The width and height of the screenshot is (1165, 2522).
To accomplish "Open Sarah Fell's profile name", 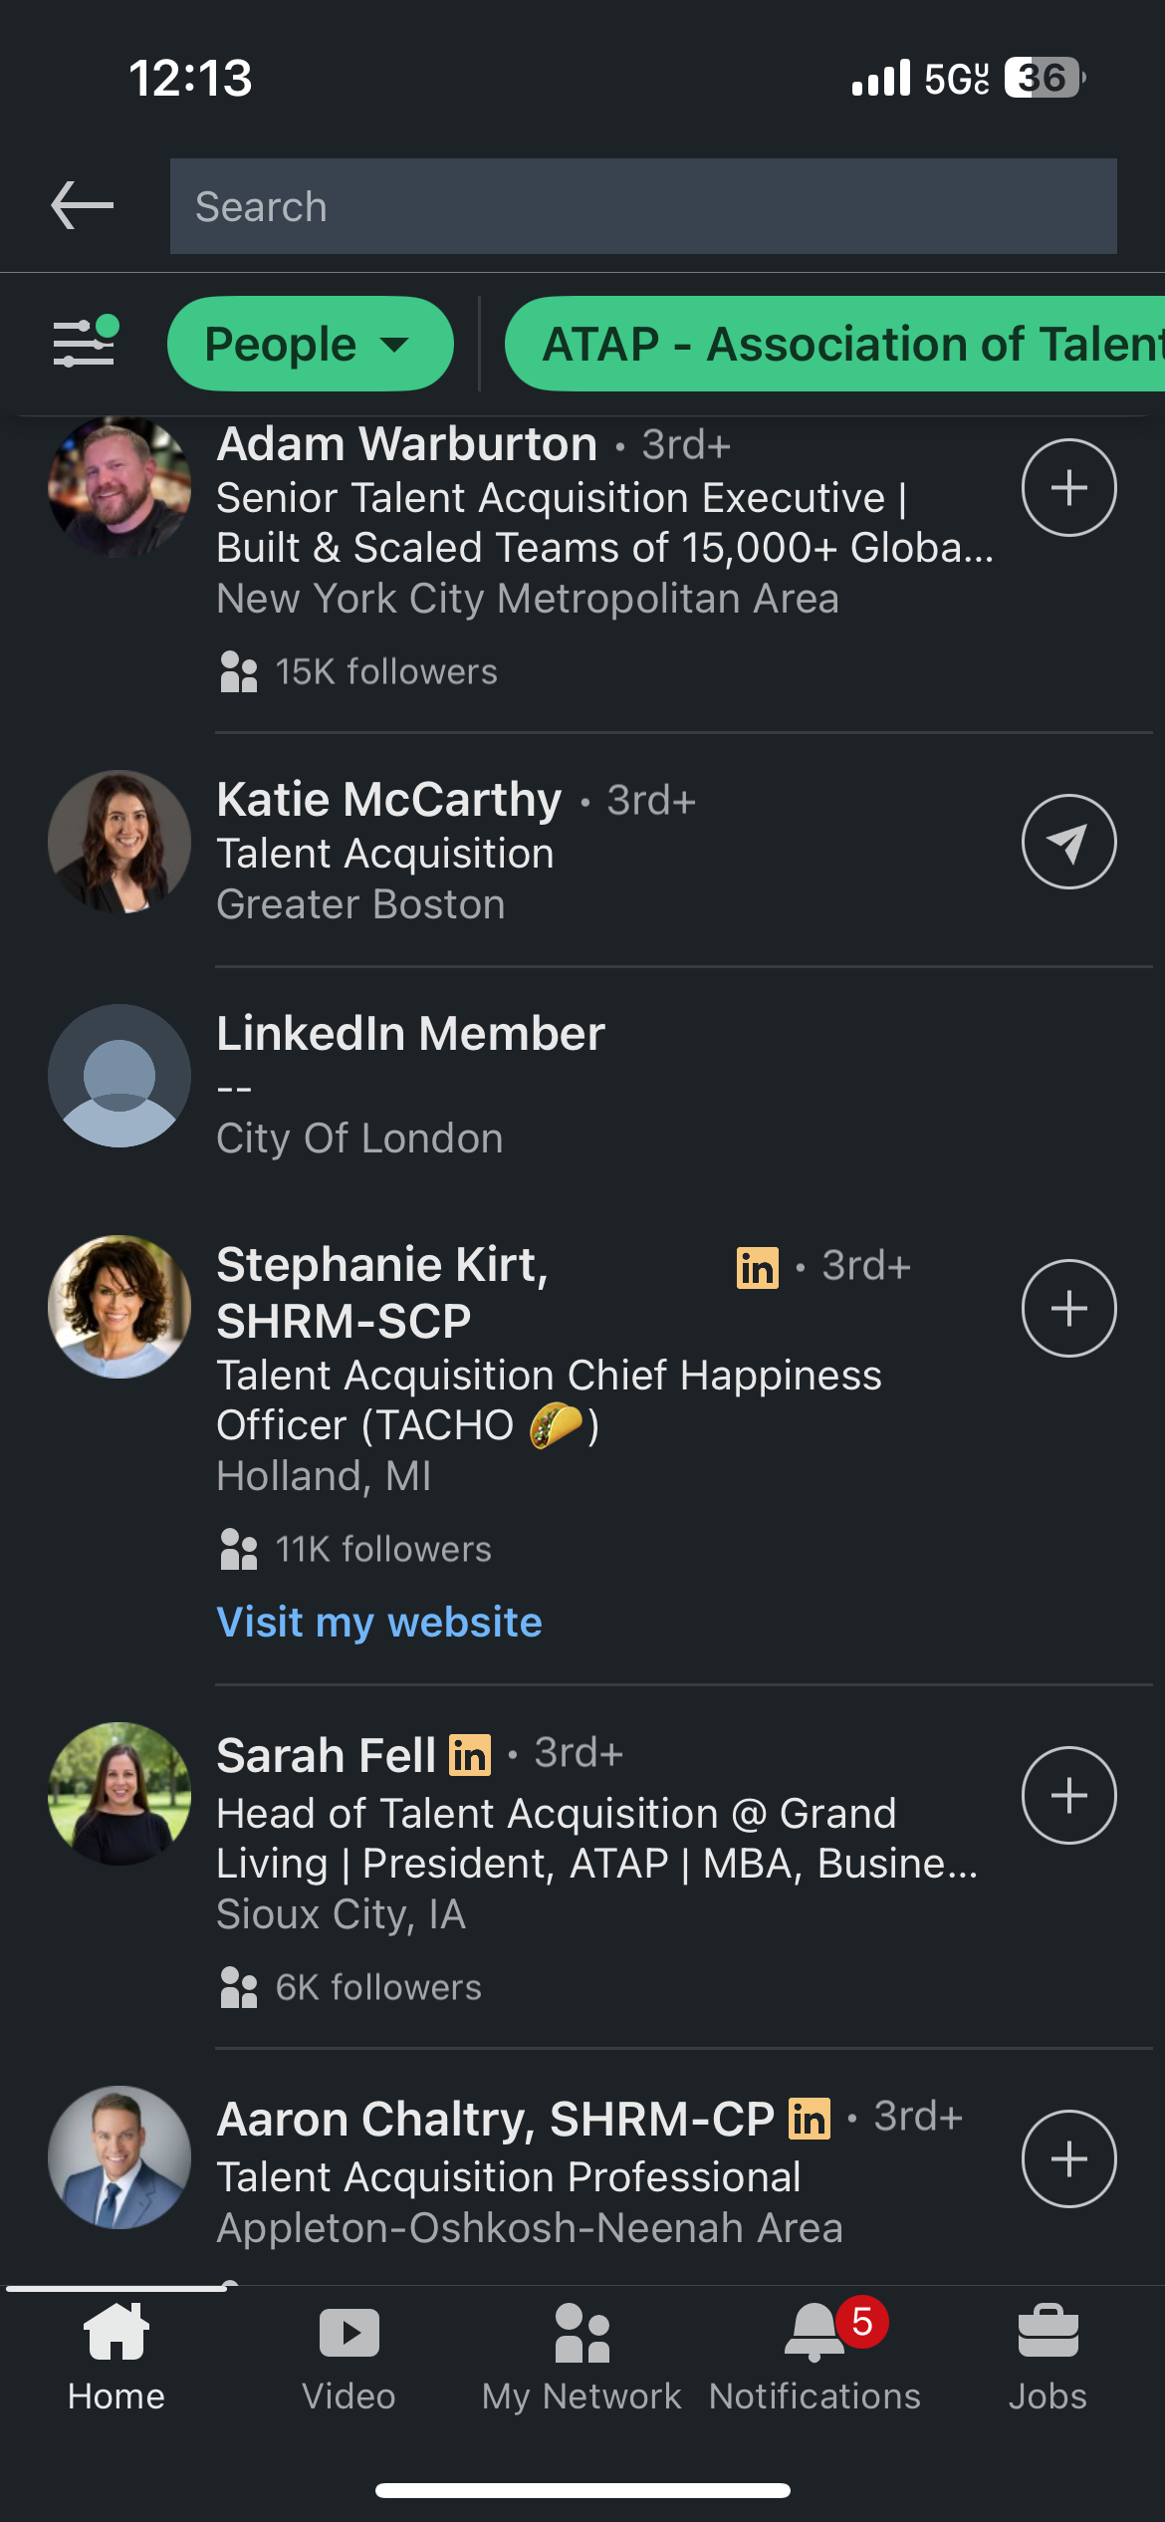I will coord(327,1755).
